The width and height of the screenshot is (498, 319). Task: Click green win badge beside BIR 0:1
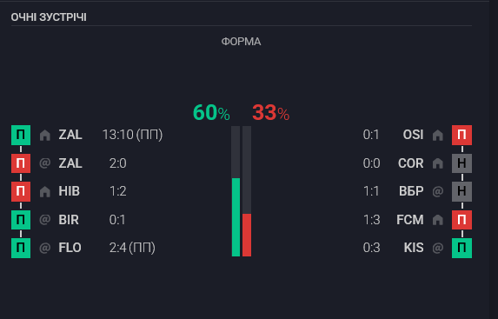pos(21,220)
